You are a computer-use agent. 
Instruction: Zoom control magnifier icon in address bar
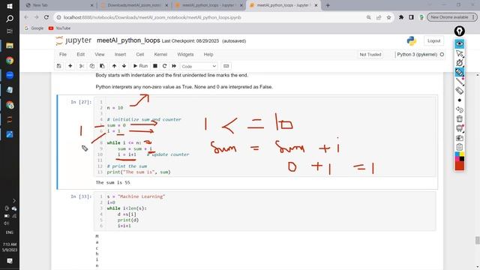(368, 17)
